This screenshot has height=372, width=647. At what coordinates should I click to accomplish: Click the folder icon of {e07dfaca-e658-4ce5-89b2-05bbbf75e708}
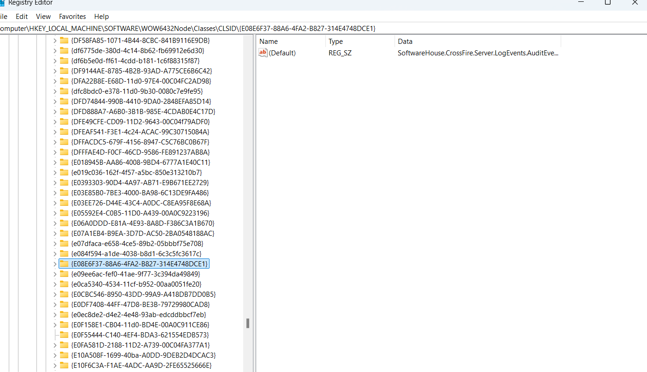[64, 244]
